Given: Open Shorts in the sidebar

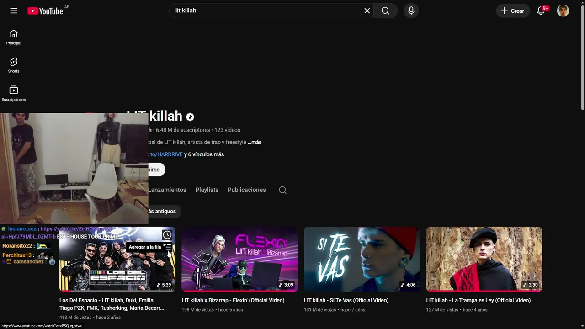Looking at the screenshot, I should 14,65.
